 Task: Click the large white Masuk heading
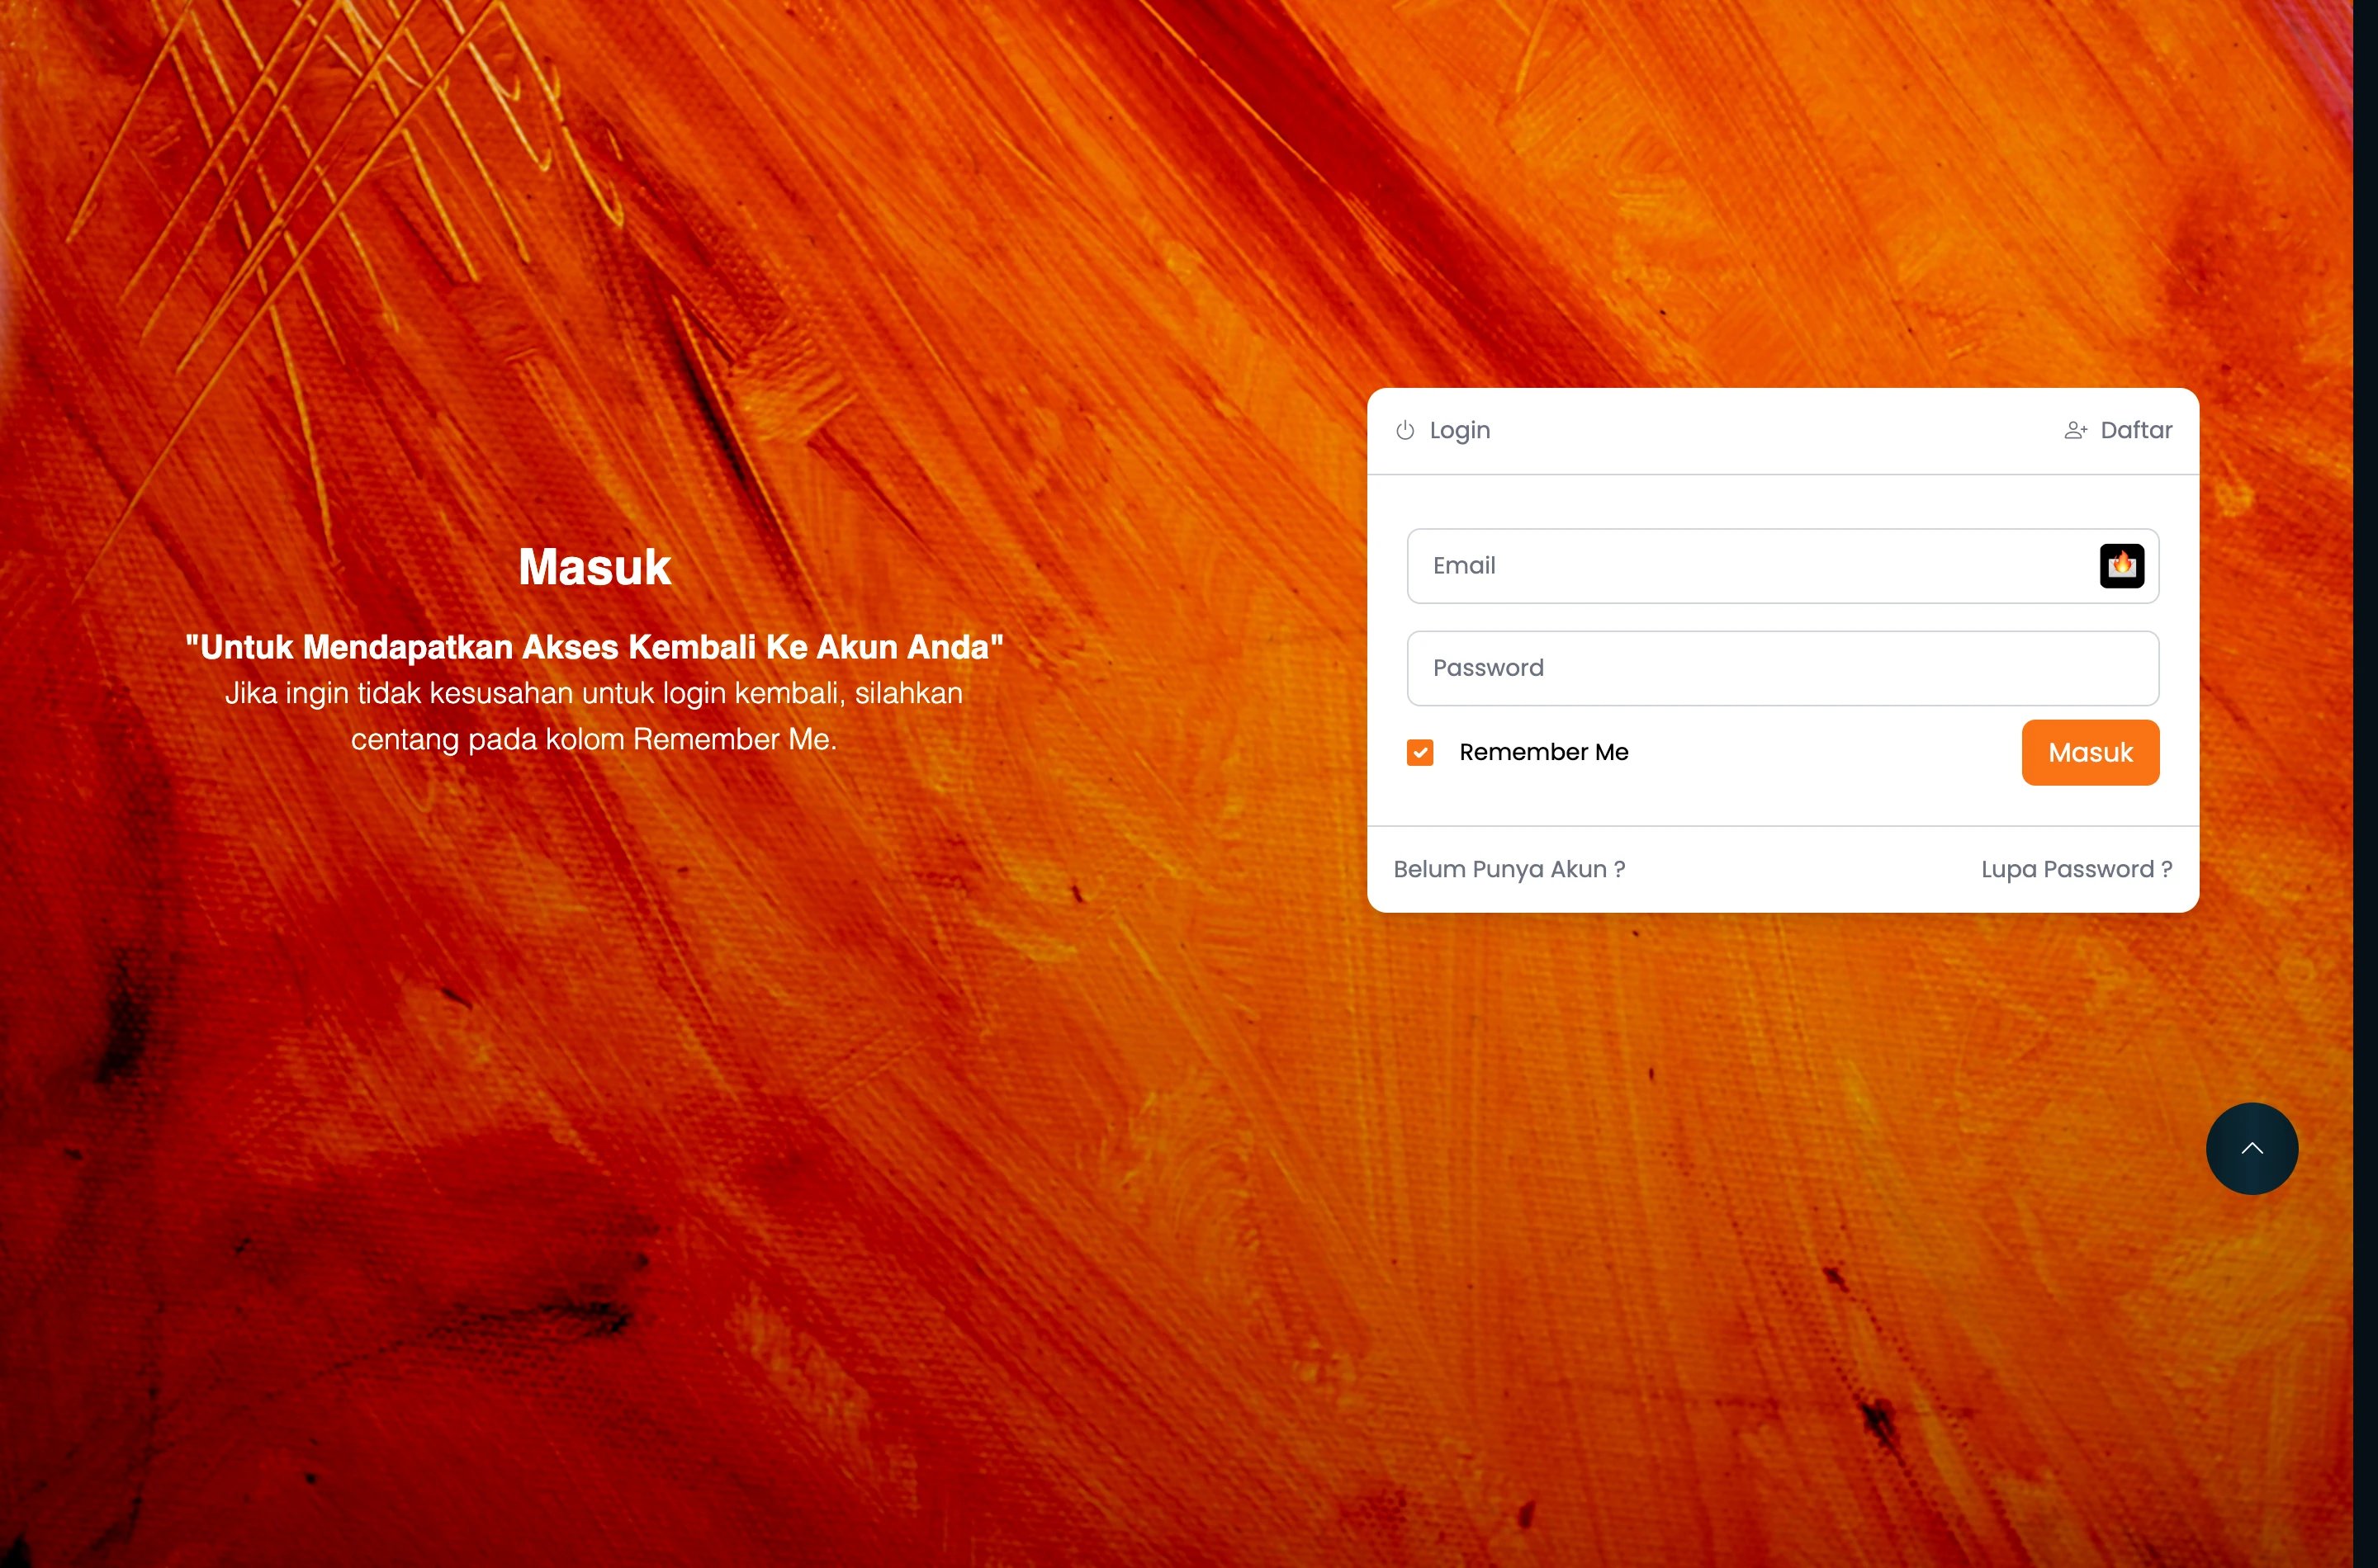[594, 567]
